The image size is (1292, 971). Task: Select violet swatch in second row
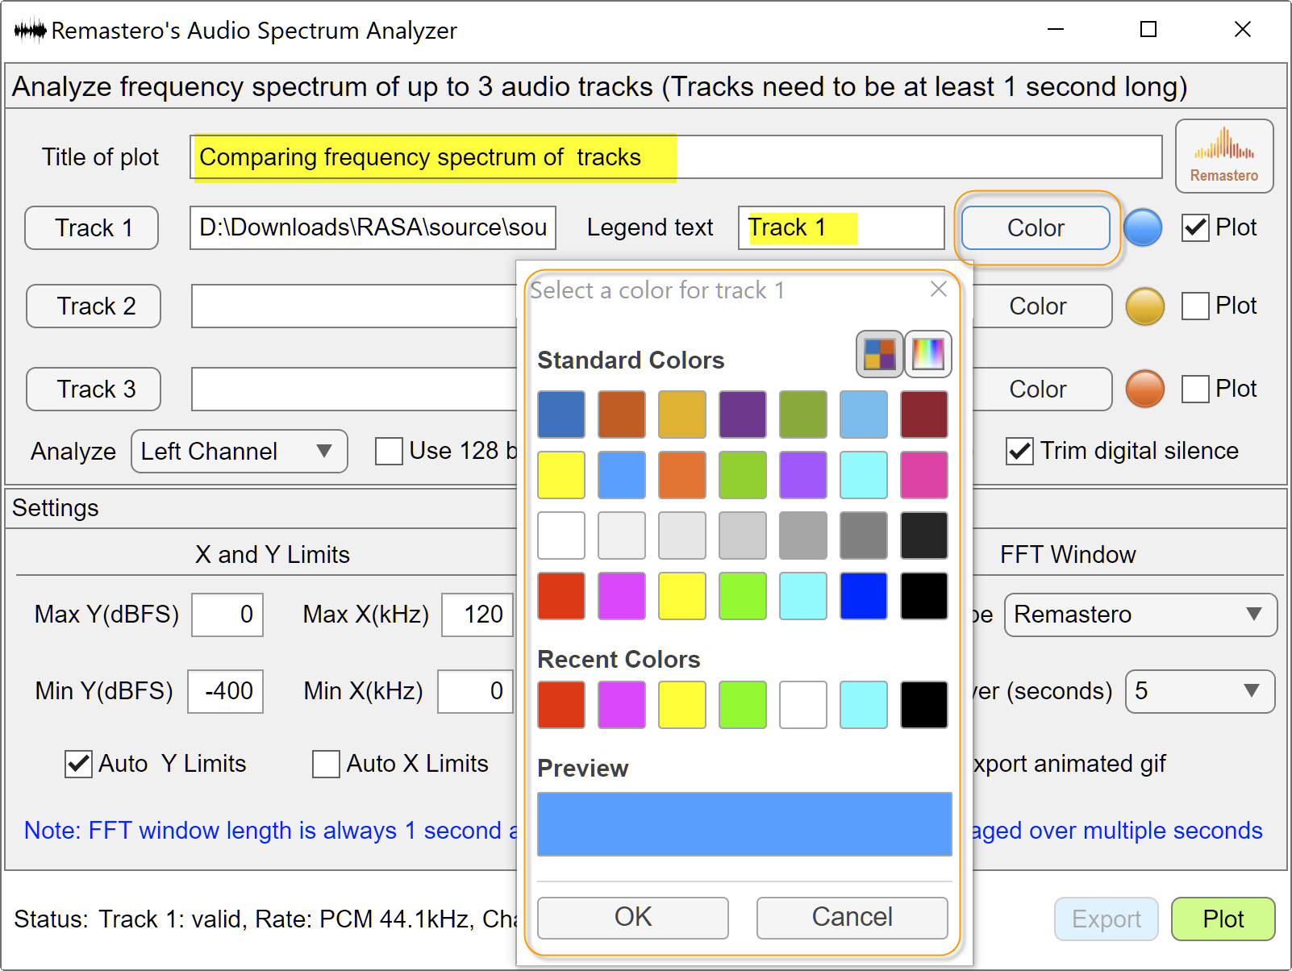pos(803,475)
